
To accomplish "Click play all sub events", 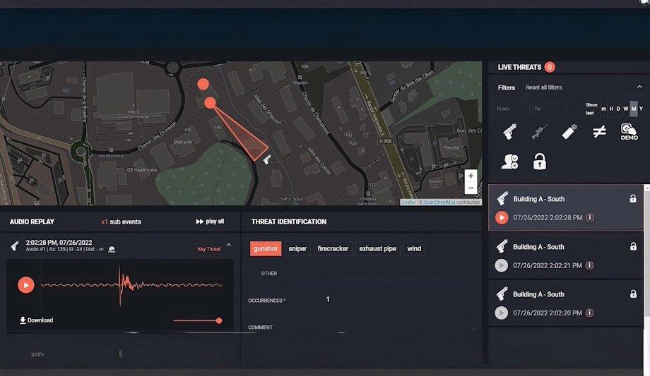I will pyautogui.click(x=210, y=222).
